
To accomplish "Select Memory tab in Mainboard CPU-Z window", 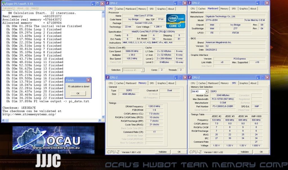I will (x=224, y=9).
